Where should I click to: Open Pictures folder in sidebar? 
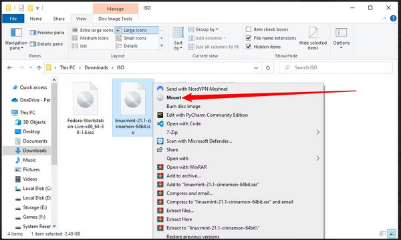coord(27,169)
